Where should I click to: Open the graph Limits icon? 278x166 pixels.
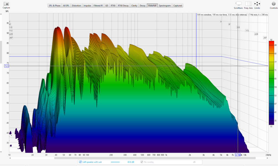[x=257, y=4]
